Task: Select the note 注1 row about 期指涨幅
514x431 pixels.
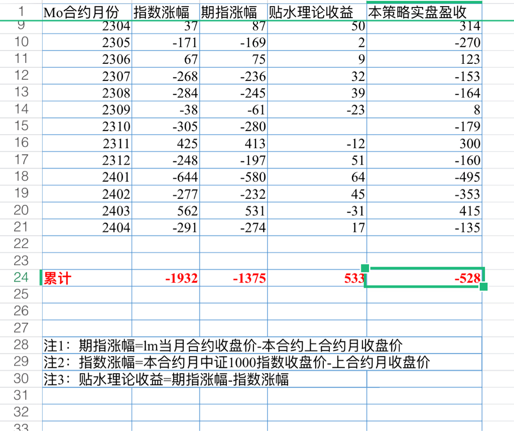Action: pos(262,345)
